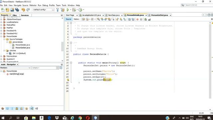Toggle Show Static Members filter in Navigator

12,108
